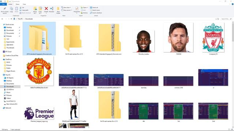Open Help with the blue question icon
Viewport: 234px width, 131px height.
point(233,4)
